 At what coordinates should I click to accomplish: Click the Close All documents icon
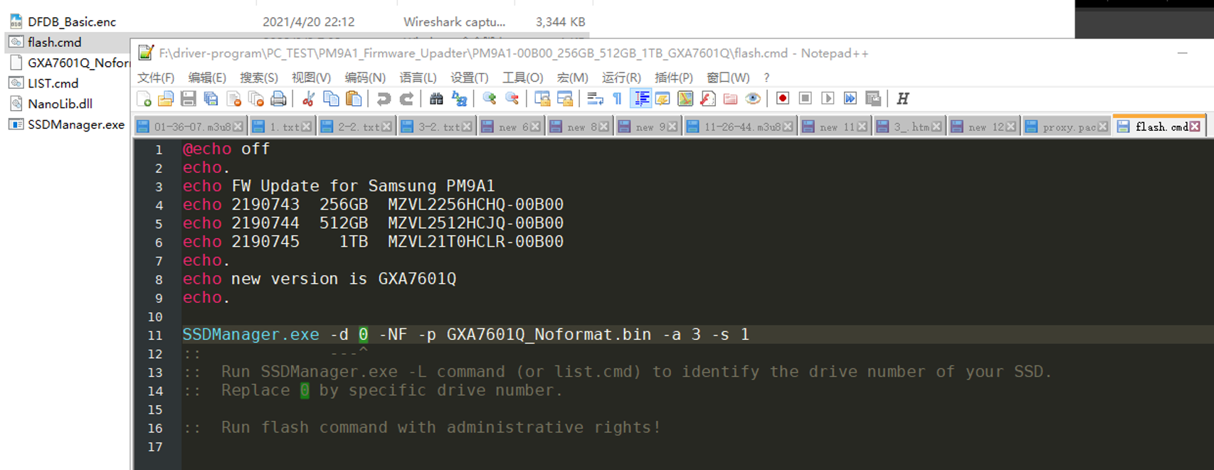pos(256,99)
